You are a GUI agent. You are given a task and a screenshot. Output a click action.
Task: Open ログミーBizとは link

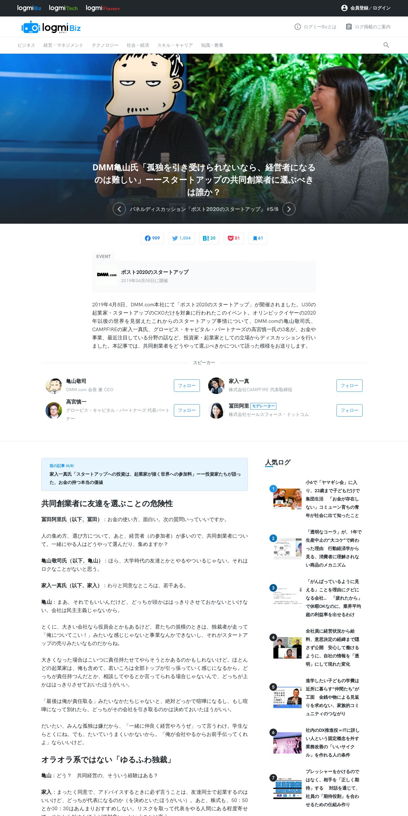(x=320, y=27)
